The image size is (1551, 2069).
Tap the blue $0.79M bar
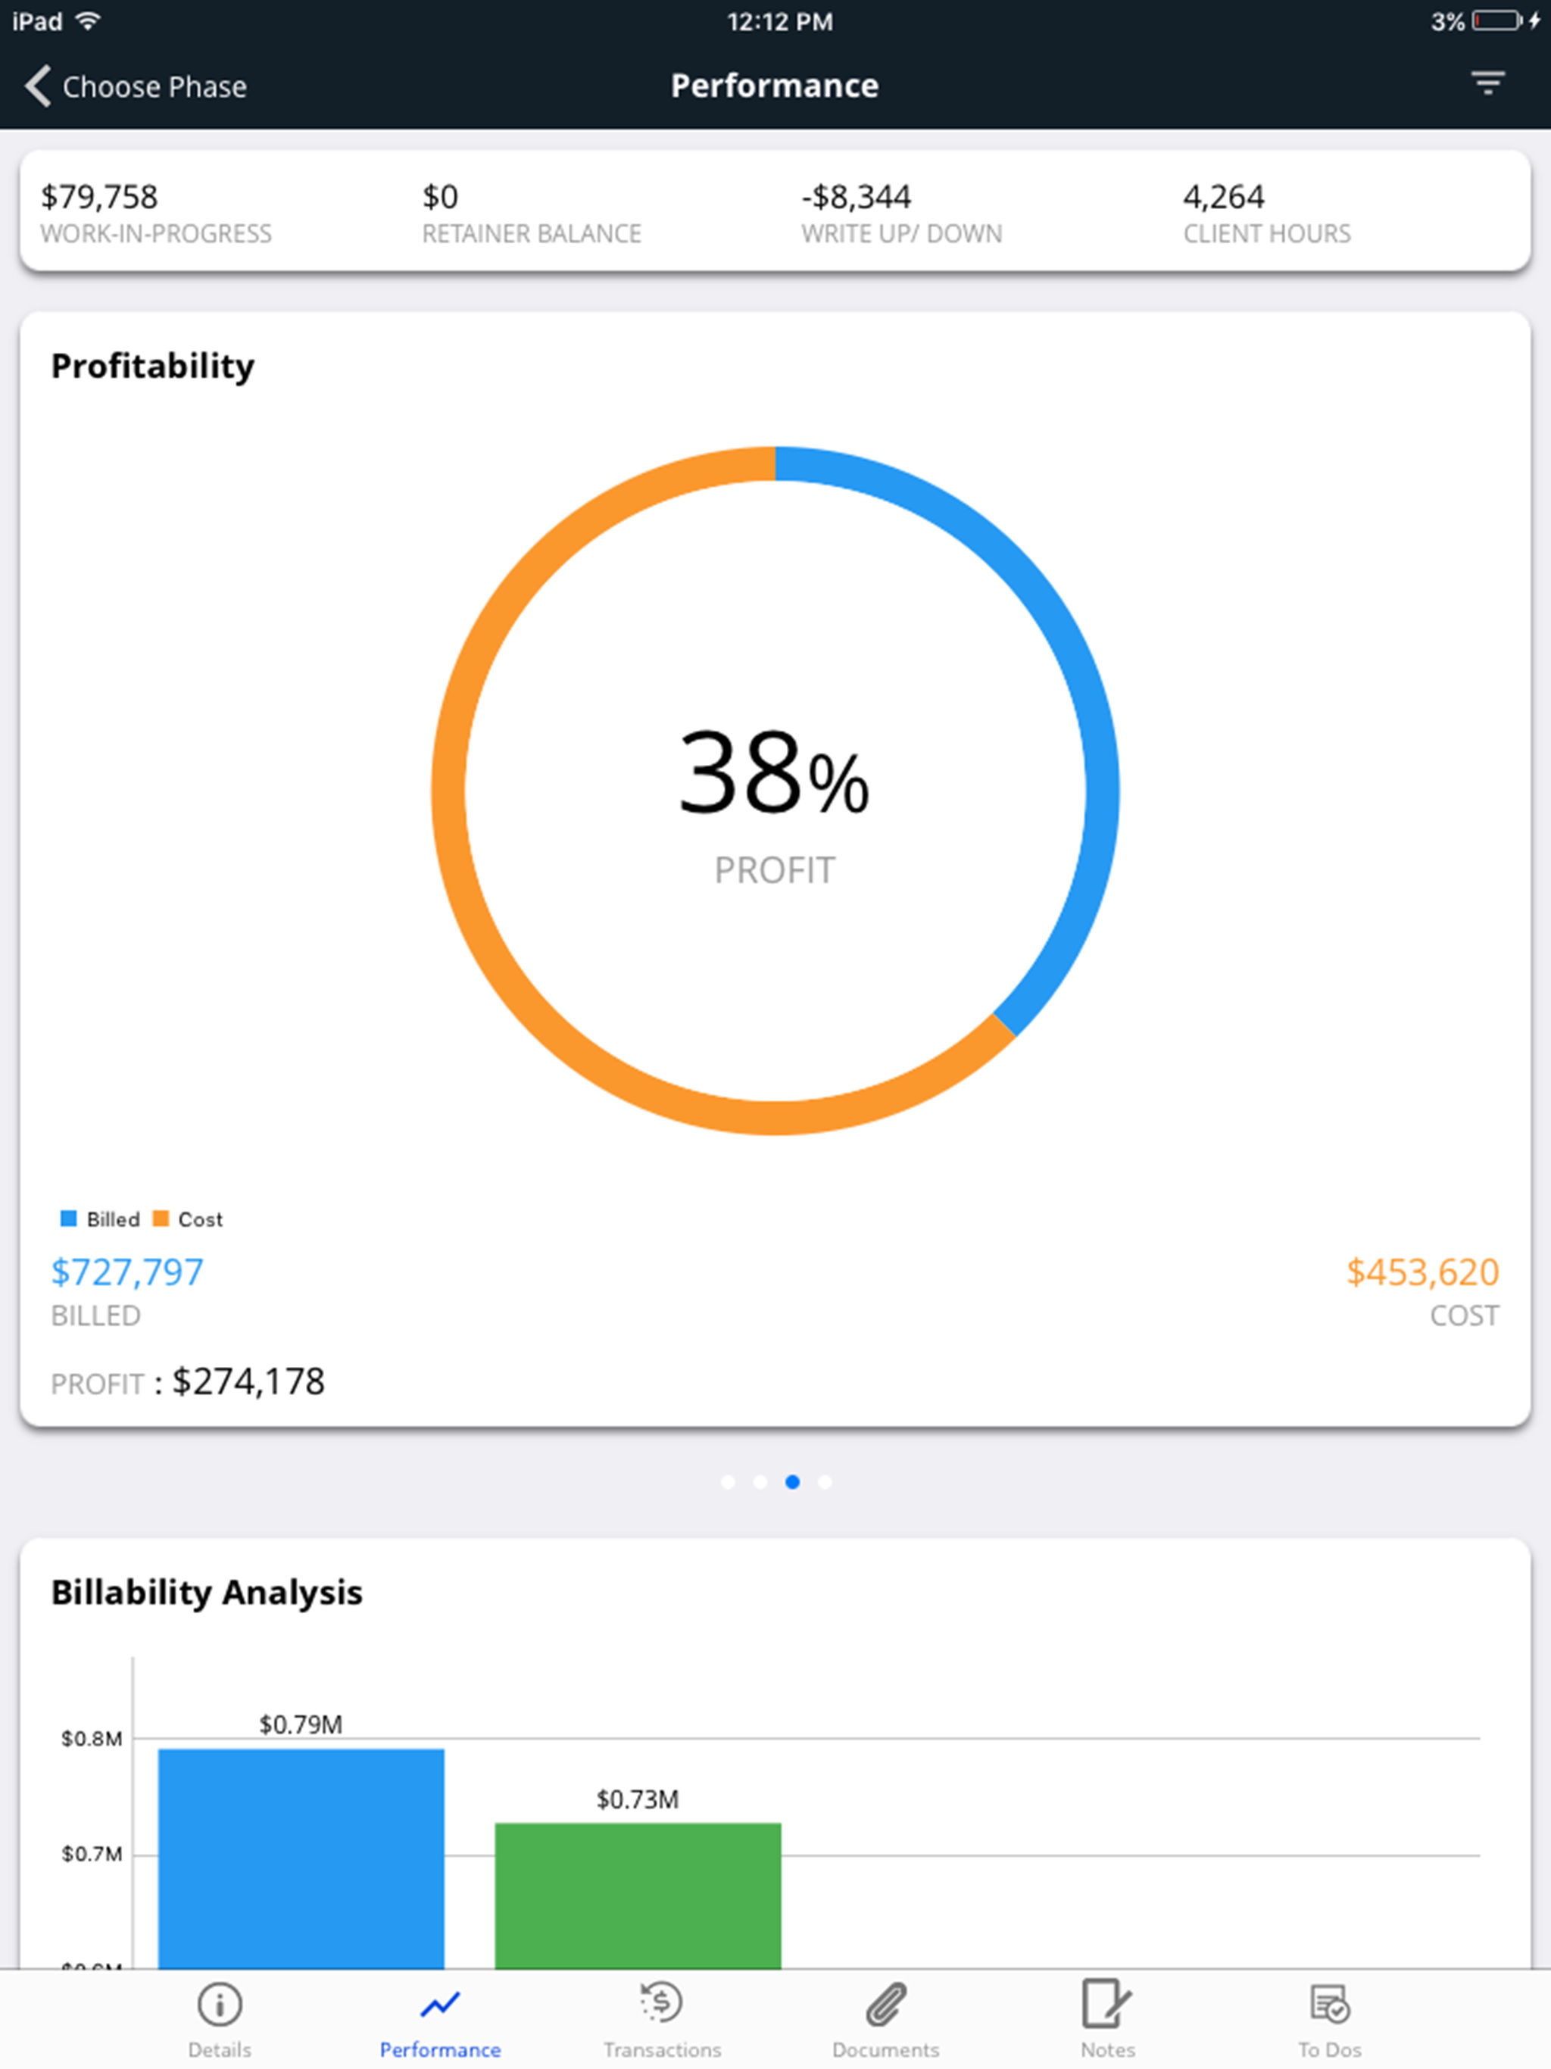point(301,1858)
